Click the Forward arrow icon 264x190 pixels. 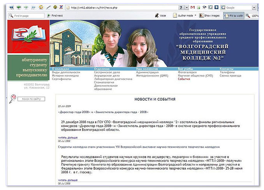point(26,7)
